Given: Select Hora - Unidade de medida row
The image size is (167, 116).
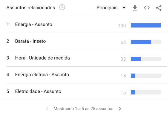Looking at the screenshot, I should pos(84,58).
